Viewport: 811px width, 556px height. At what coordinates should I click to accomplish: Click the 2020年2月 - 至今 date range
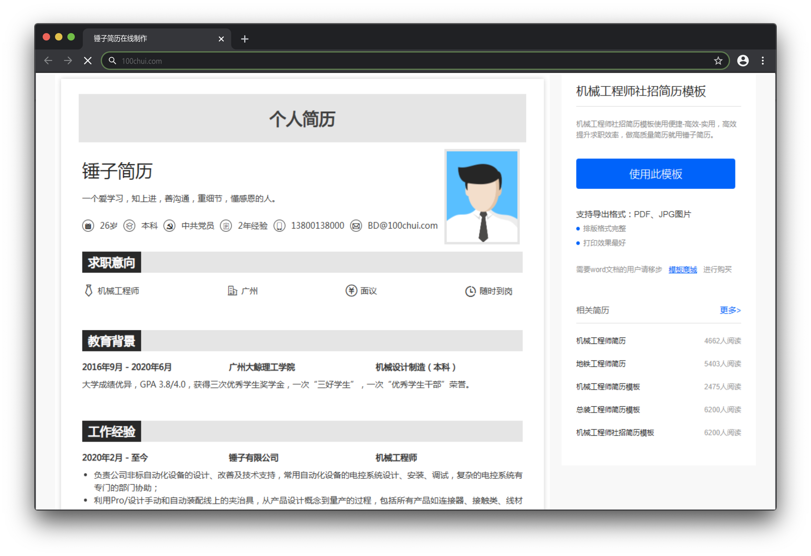pos(115,458)
